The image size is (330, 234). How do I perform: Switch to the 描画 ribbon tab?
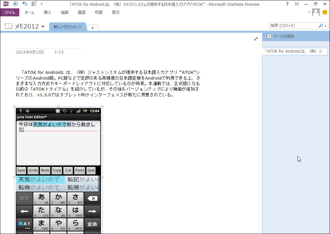[x=65, y=12]
